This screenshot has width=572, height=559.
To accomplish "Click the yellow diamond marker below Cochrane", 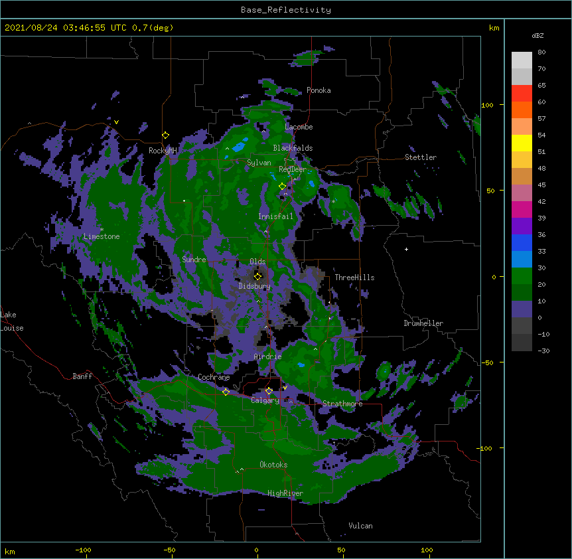I will pyautogui.click(x=226, y=392).
